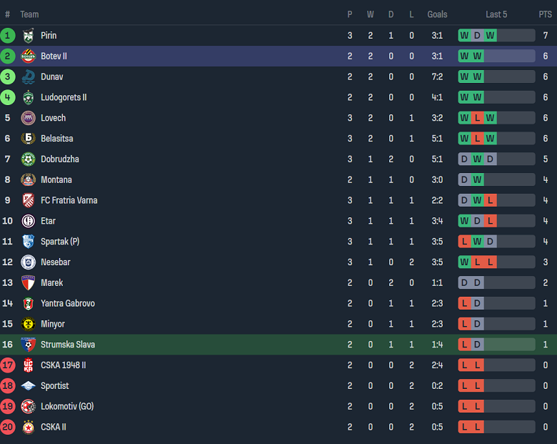Screen dimensions: 557x444
Task: Click the Dunav team crest
Action: tap(28, 77)
